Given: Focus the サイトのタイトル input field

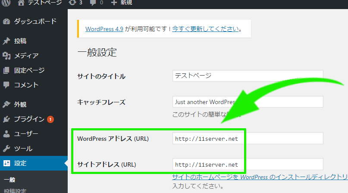Looking at the screenshot, I should click(x=248, y=76).
